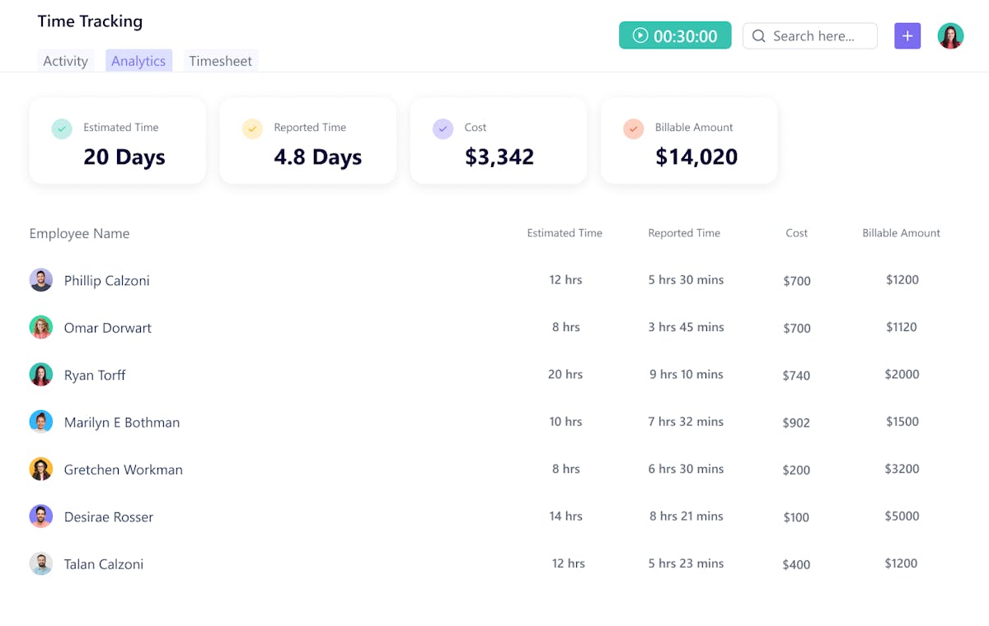Open the Timesheet tab

(220, 60)
